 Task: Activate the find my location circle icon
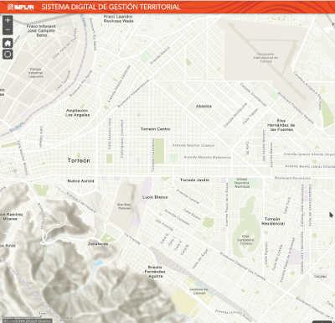pos(8,54)
